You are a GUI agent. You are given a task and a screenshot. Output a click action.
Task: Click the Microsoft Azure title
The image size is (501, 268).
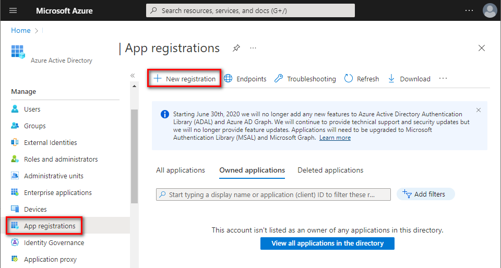(64, 10)
